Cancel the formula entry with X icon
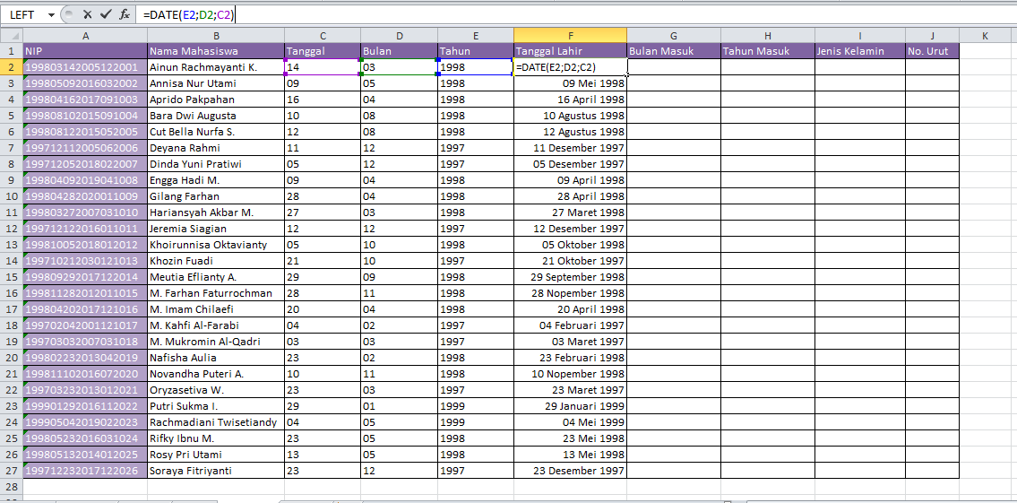This screenshot has width=1017, height=503. coord(88,14)
